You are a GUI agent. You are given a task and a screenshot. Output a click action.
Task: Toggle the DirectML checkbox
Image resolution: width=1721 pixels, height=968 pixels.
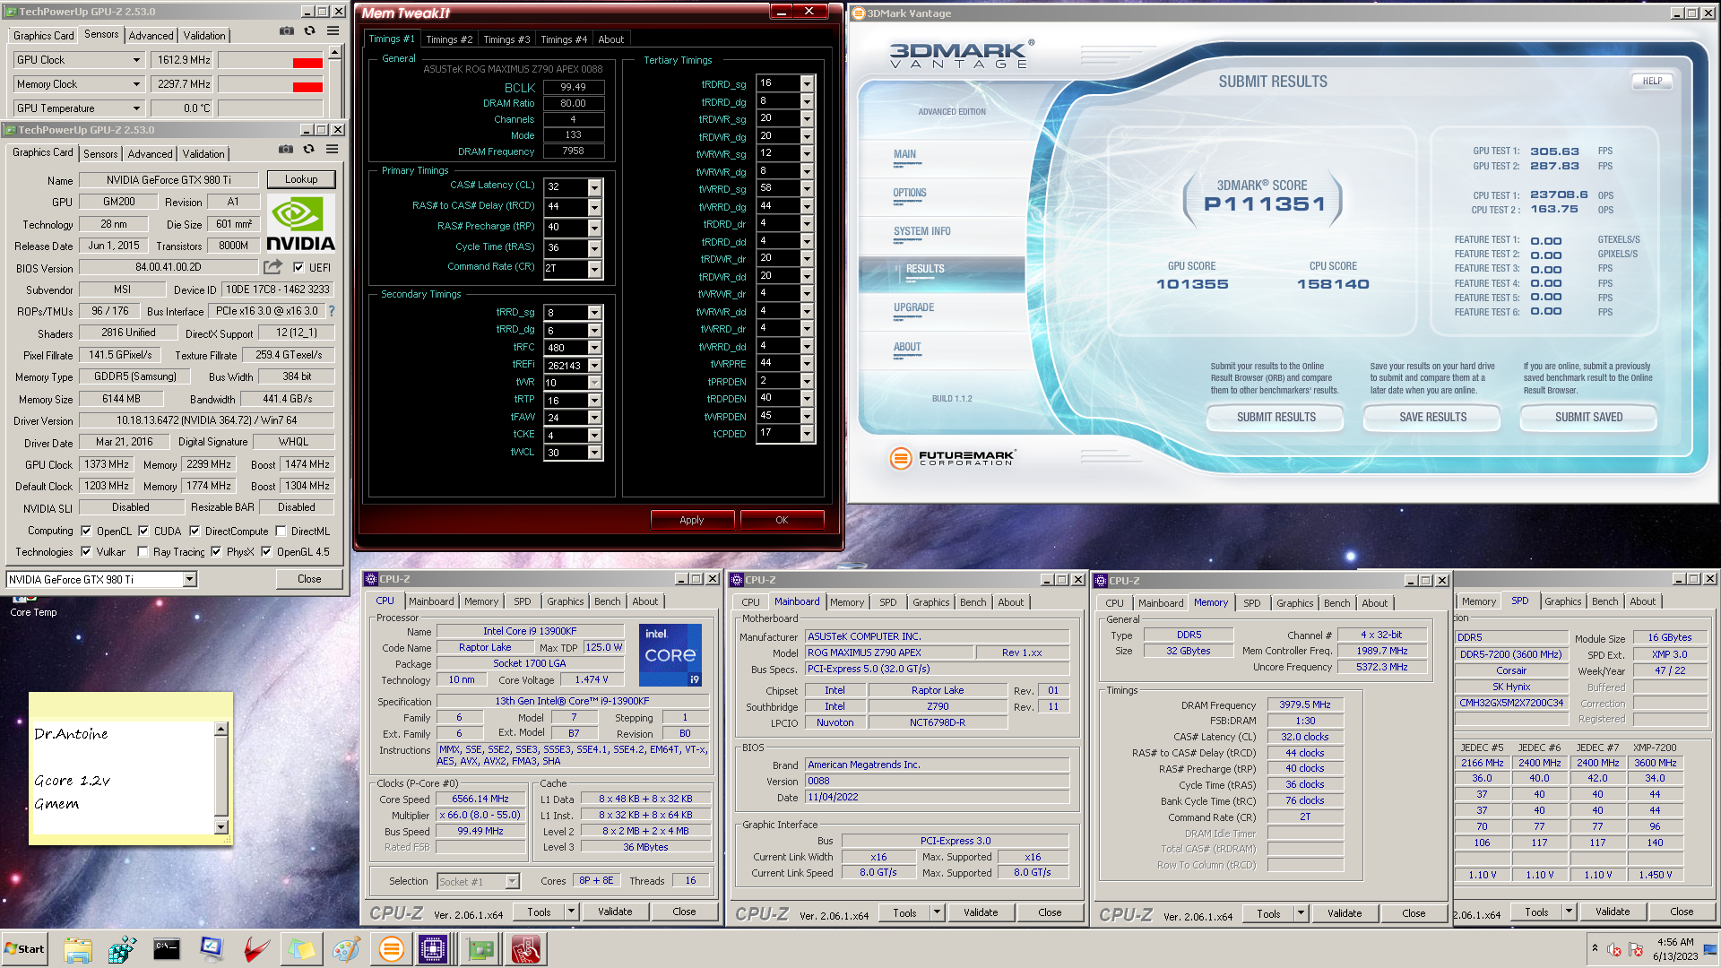click(x=281, y=531)
